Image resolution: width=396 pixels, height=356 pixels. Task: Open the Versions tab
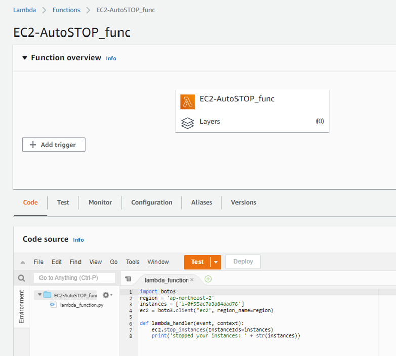(244, 202)
